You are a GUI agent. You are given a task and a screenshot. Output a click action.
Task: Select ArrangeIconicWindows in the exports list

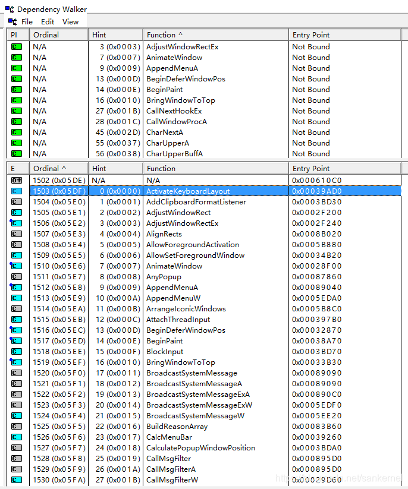coord(186,309)
